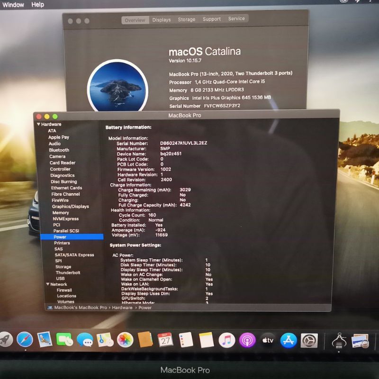Image resolution: width=379 pixels, height=379 pixels.
Task: Open Music from the Dock
Action: click(x=227, y=340)
